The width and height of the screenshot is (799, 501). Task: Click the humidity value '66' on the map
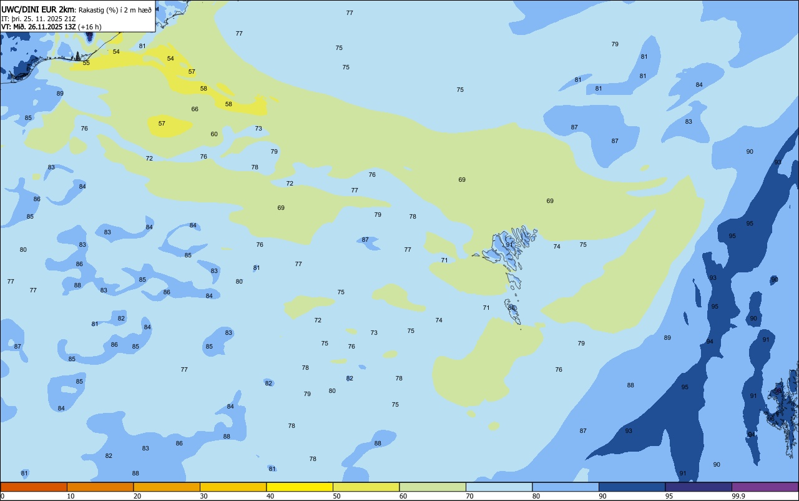point(195,109)
